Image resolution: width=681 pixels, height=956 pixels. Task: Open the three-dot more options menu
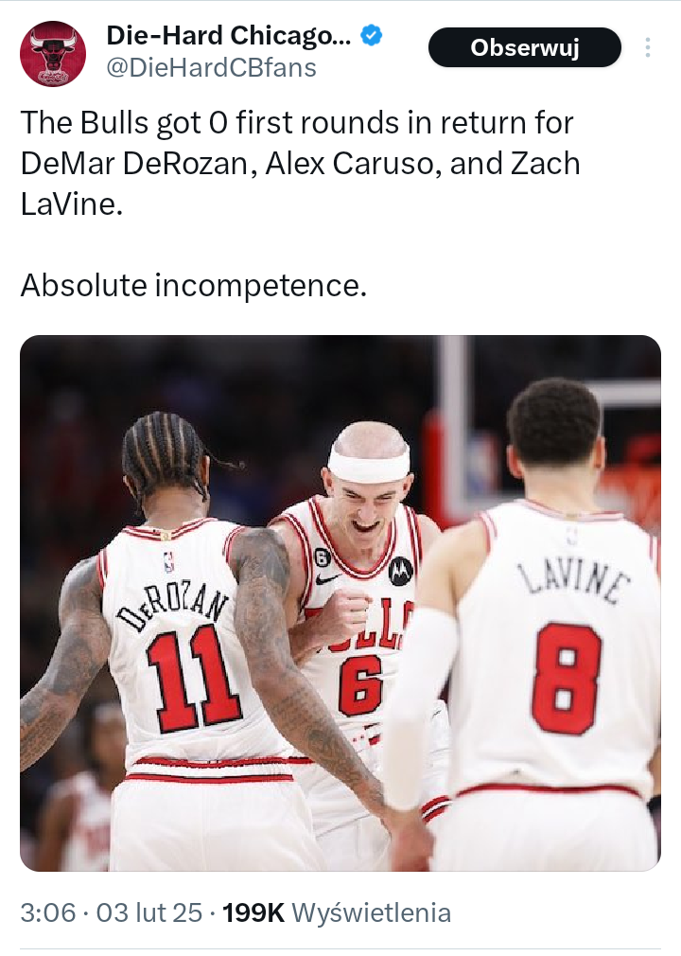(x=648, y=47)
